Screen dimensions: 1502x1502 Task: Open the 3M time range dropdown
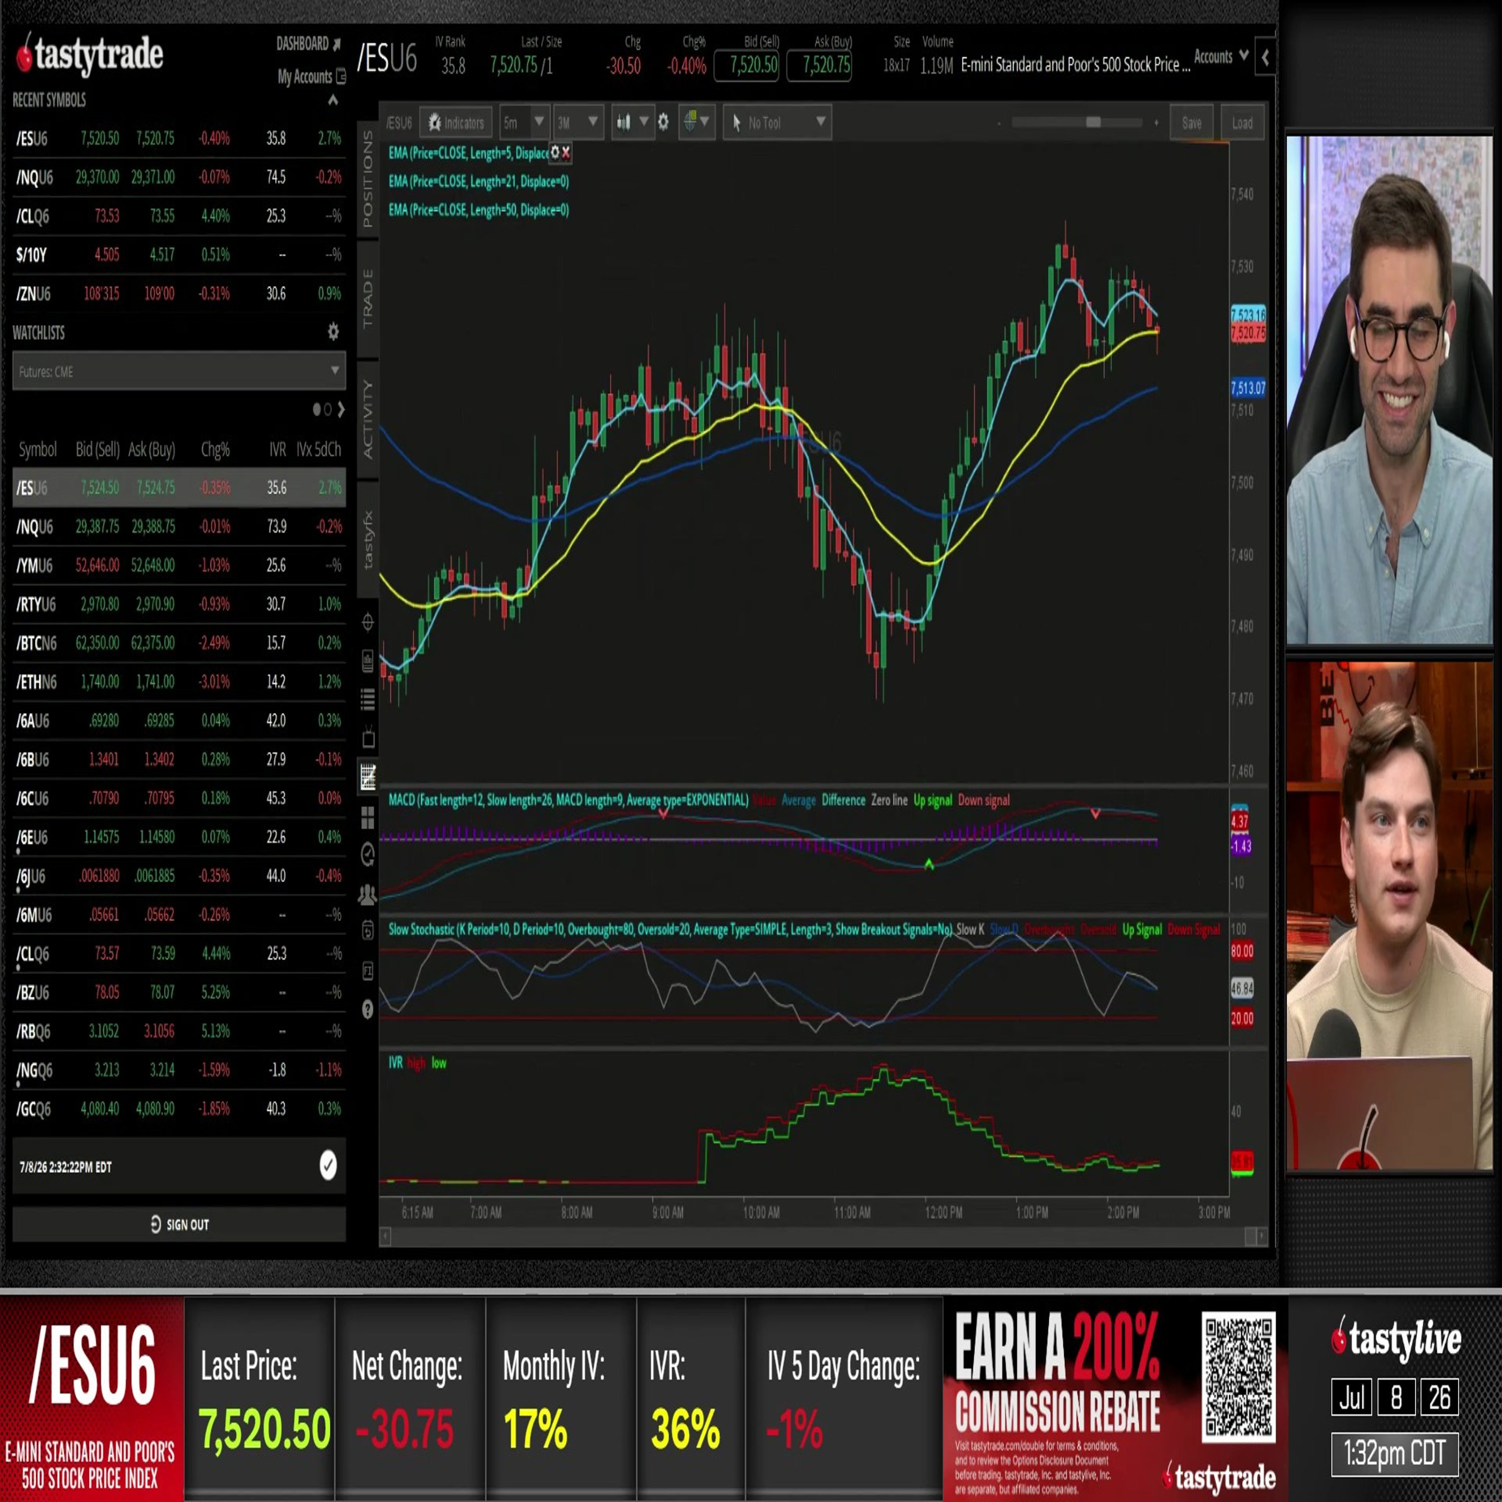point(578,122)
